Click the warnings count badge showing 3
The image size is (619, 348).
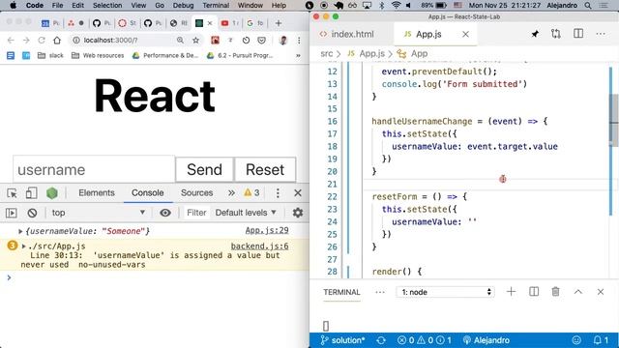tap(251, 192)
